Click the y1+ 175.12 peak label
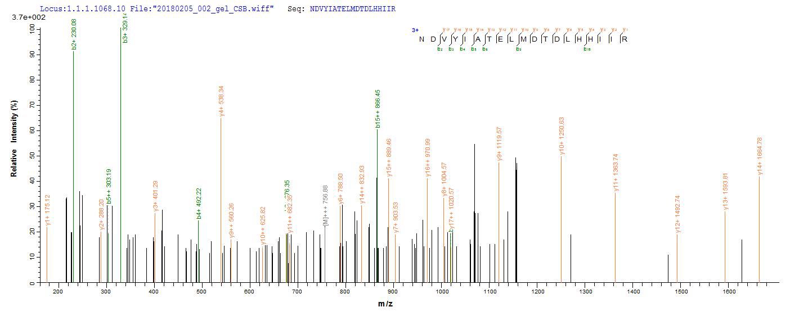Image resolution: width=808 pixels, height=316 pixels. pos(48,210)
